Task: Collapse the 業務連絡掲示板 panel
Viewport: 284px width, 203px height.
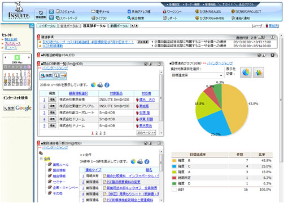Action: click(159, 143)
